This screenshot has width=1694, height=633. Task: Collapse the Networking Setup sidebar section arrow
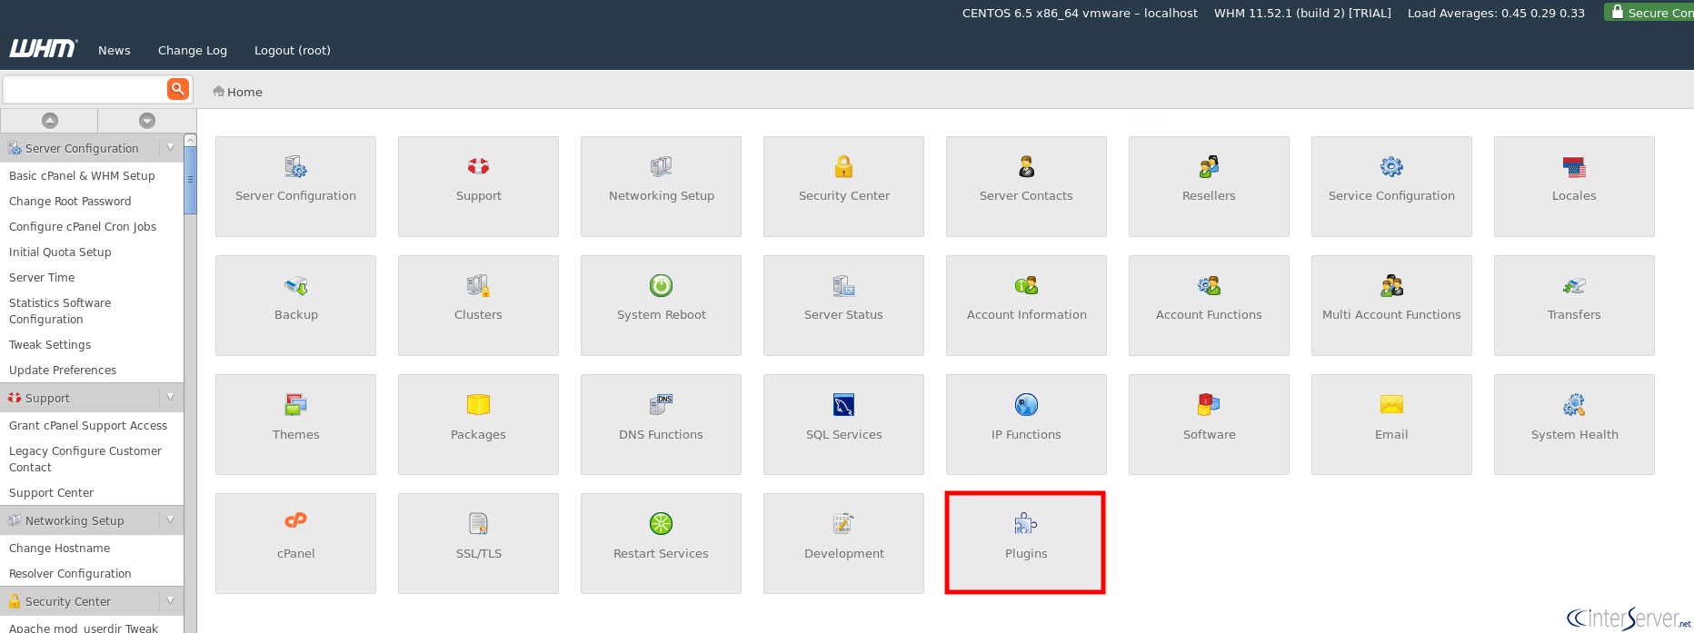click(x=171, y=519)
